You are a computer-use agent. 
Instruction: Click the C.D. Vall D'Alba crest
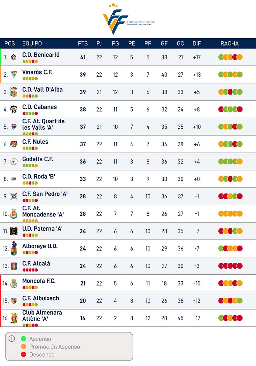pos(14,92)
